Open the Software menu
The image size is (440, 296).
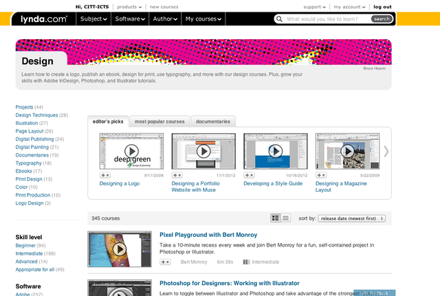click(130, 19)
